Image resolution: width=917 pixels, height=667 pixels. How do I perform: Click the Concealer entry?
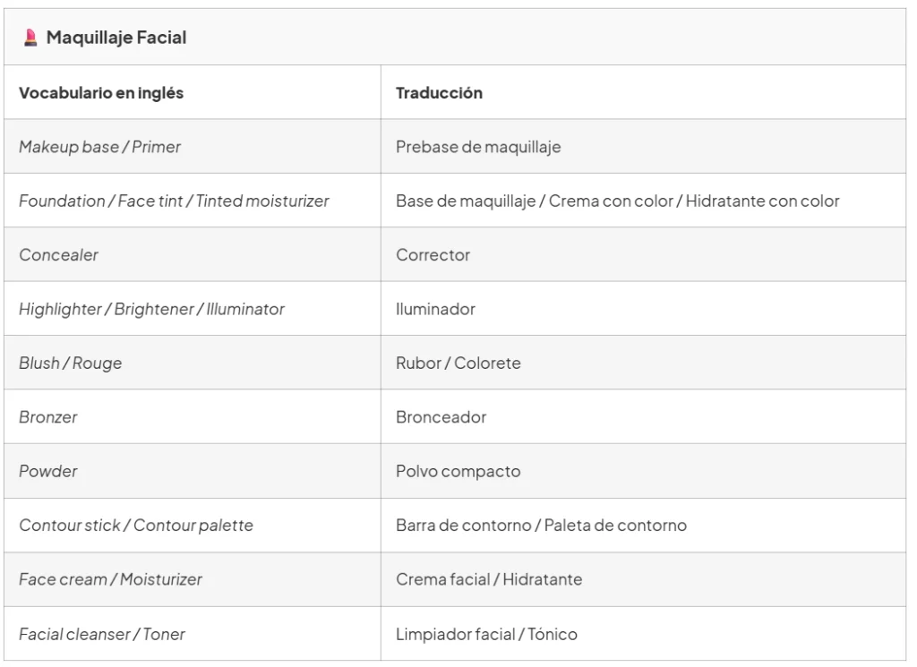[x=58, y=255]
